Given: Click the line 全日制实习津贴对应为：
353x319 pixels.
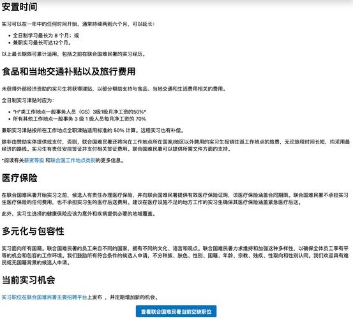Looking at the screenshot, I should coord(28,100).
